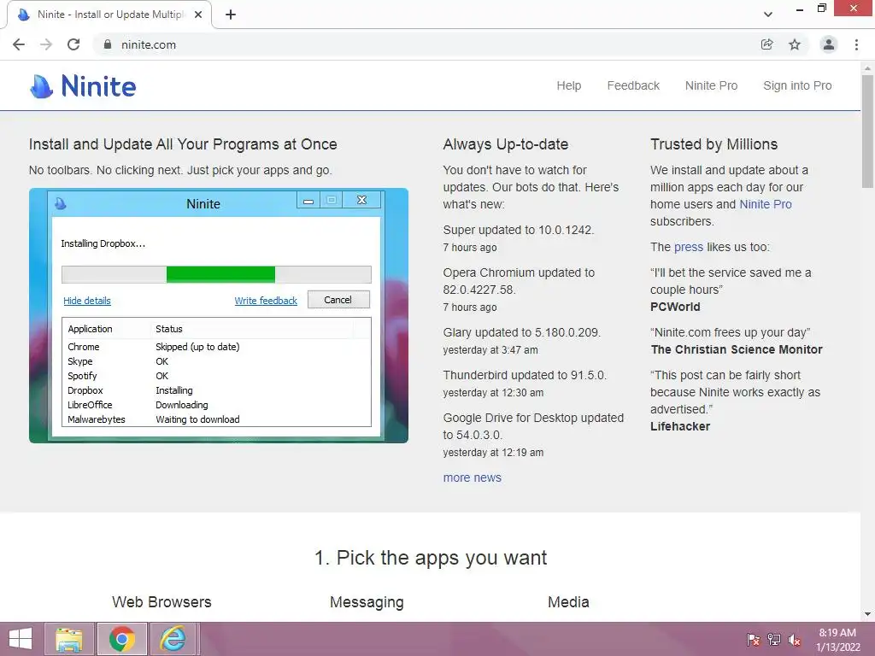Click '1. Pick the apps you want' heading

[431, 558]
